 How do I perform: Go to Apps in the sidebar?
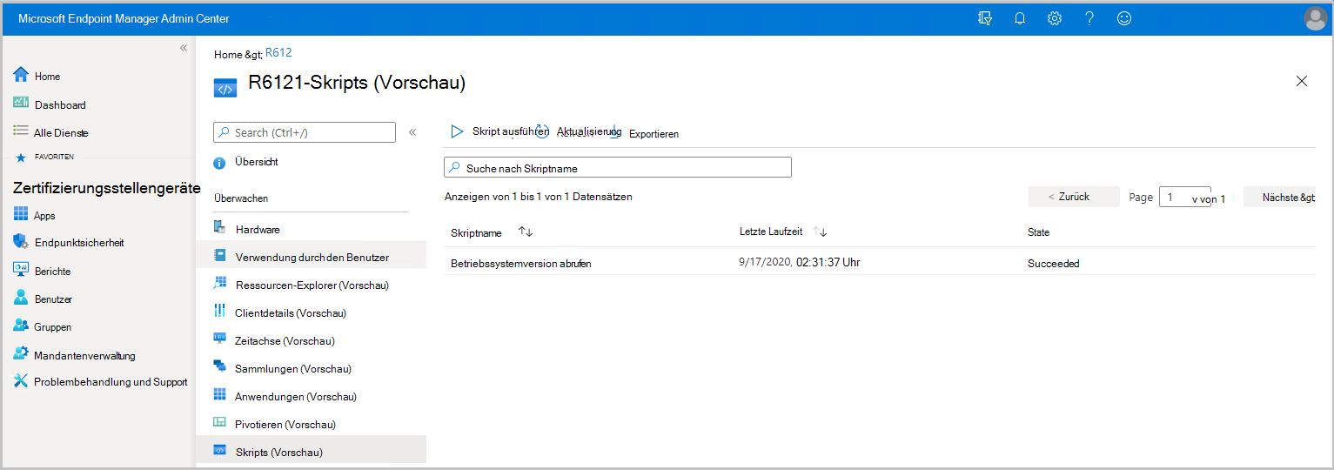[x=44, y=216]
